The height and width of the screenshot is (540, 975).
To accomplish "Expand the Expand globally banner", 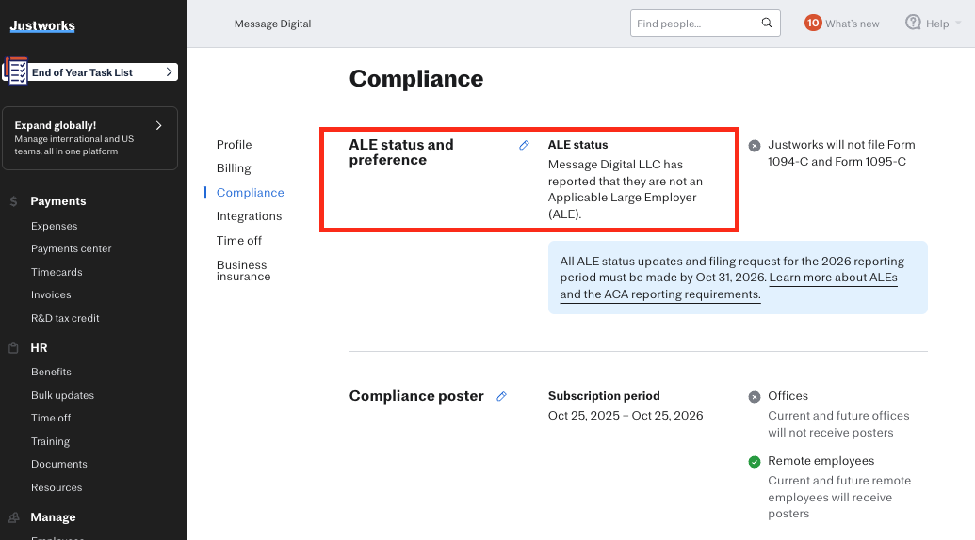I will click(158, 125).
